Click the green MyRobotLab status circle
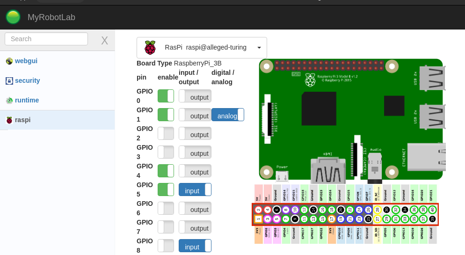Viewport: 465px width, 255px height. (x=13, y=17)
